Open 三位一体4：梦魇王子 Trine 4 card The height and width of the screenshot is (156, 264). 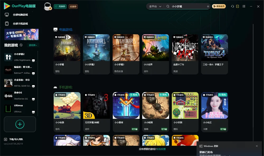(x=214, y=54)
